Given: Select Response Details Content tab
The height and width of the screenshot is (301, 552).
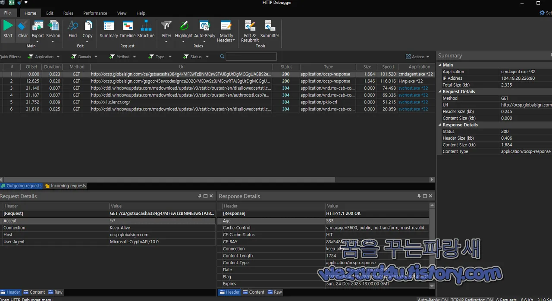Looking at the screenshot, I should [253, 292].
